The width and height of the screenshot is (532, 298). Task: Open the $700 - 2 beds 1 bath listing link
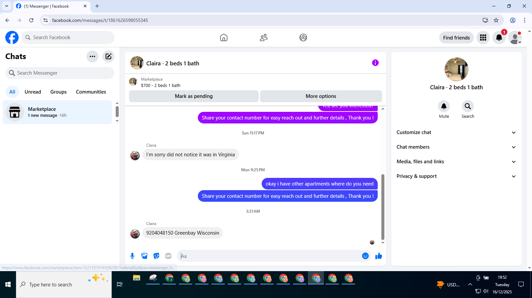[161, 85]
